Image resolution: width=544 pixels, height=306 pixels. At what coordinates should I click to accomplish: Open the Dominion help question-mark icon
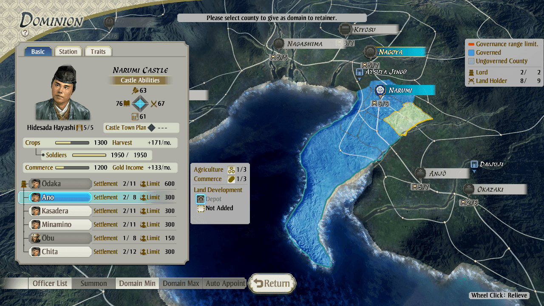(25, 32)
